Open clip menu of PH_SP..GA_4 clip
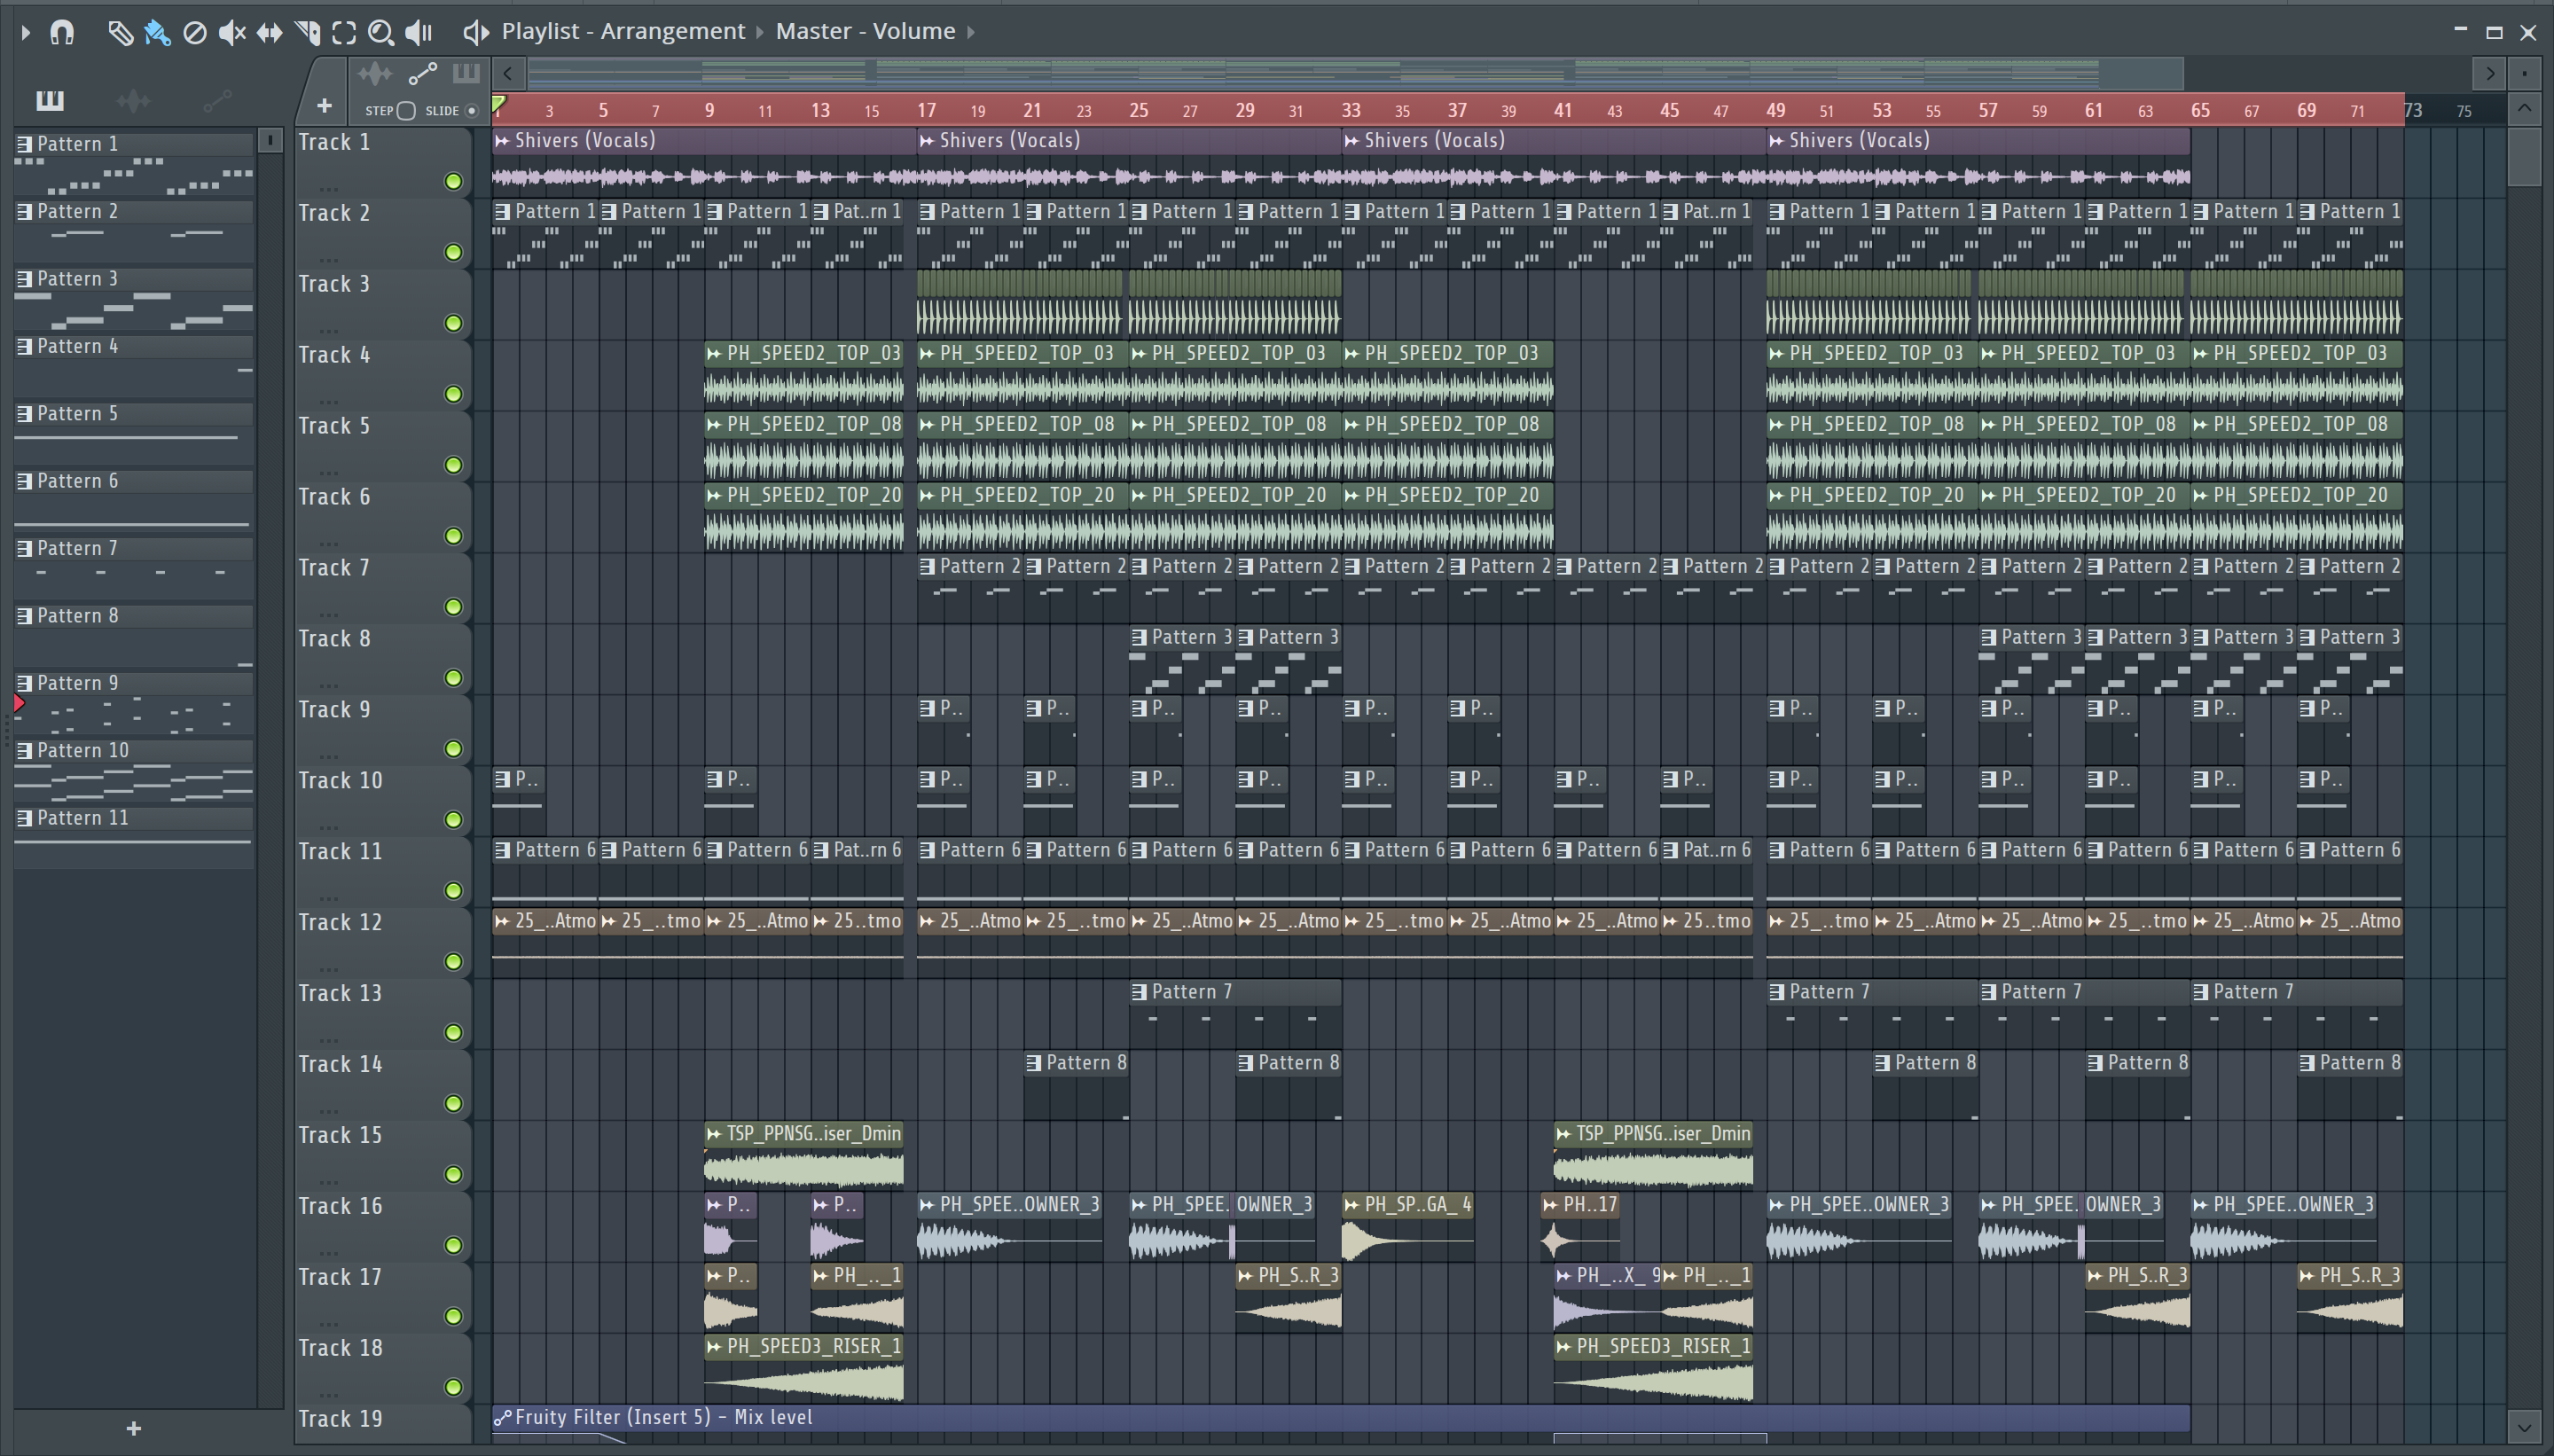The width and height of the screenshot is (2554, 1456). click(1352, 1205)
